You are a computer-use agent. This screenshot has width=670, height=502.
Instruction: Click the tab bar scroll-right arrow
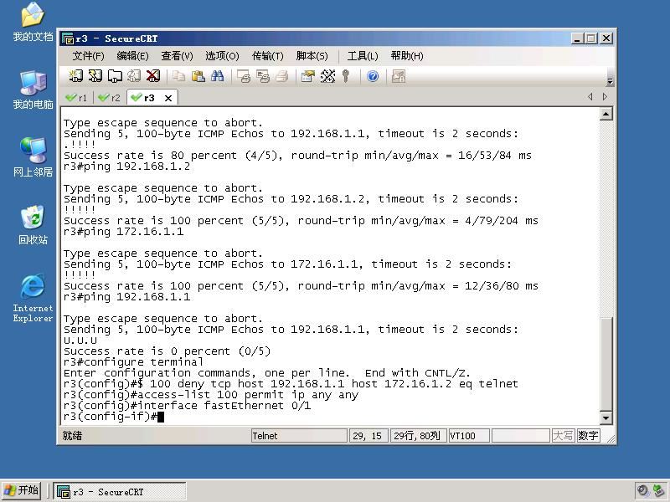pyautogui.click(x=605, y=97)
